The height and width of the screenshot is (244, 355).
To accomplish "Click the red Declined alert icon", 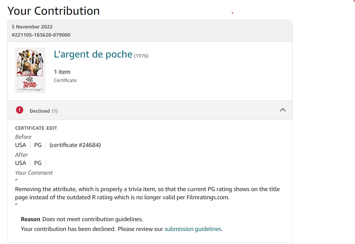I will [19, 110].
